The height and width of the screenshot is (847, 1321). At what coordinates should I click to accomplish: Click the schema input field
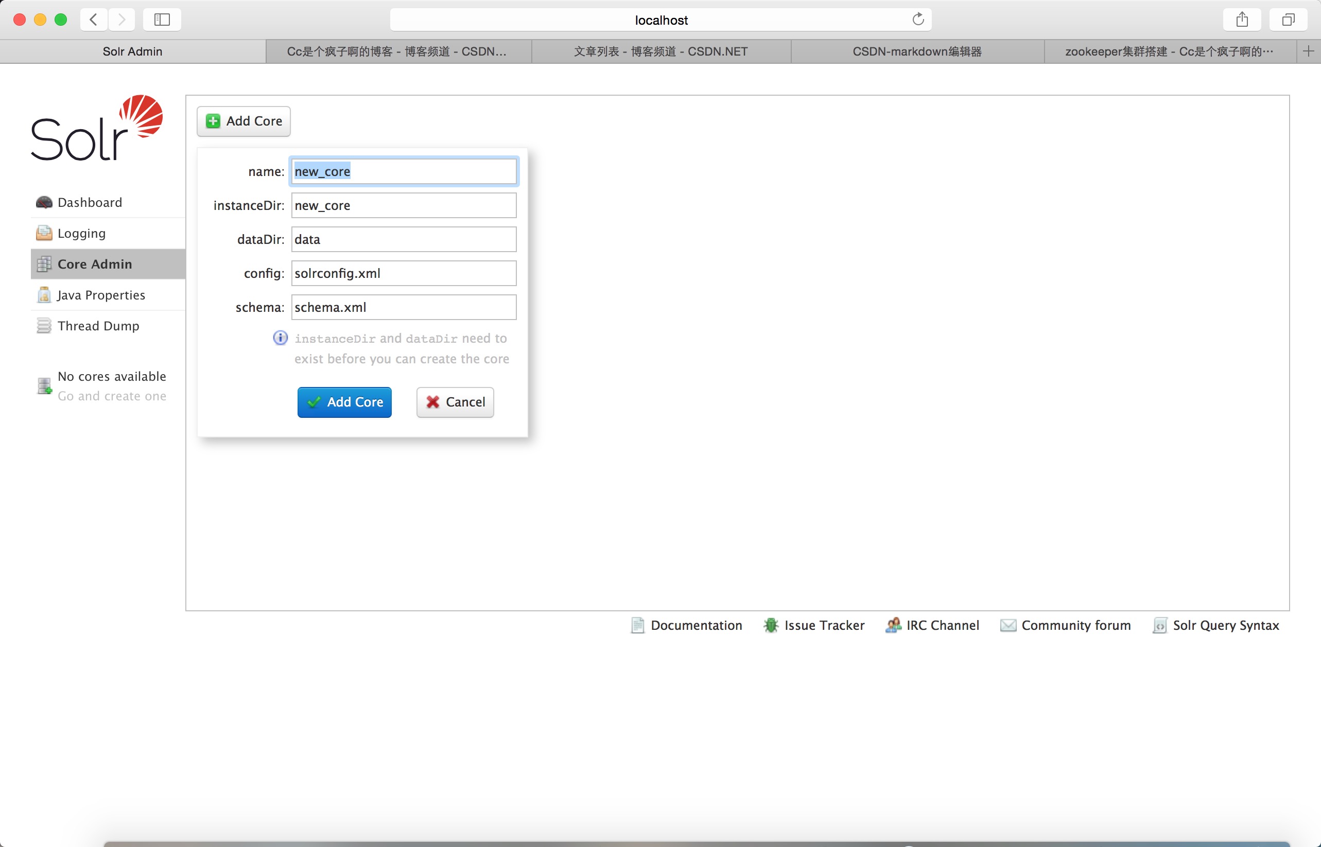click(404, 307)
